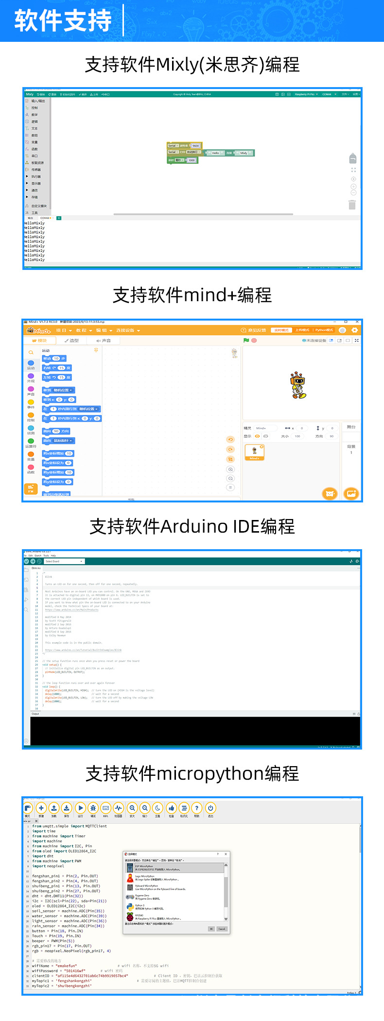Click the Mode icon in Mu toolbar

(x=28, y=808)
